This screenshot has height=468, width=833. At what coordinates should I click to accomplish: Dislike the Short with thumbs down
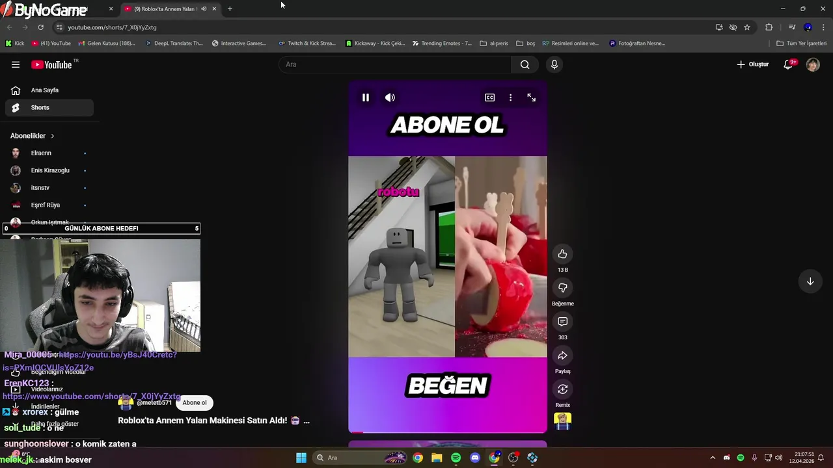tap(563, 288)
